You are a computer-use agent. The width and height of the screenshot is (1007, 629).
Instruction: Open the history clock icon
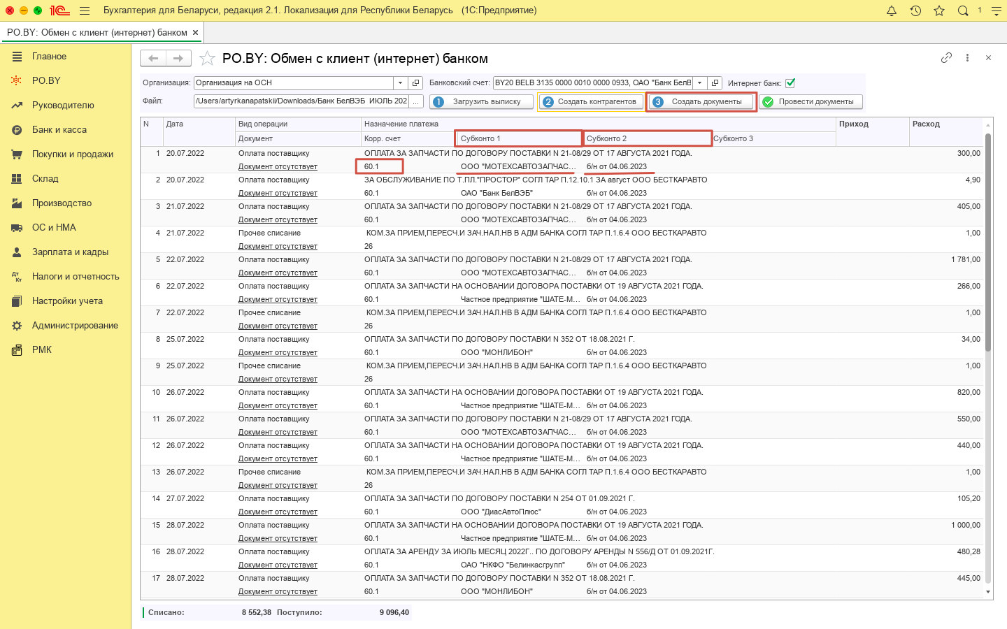point(915,10)
